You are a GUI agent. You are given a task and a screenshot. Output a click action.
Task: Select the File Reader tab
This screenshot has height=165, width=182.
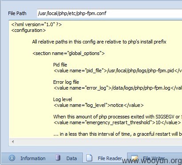tap(105, 158)
